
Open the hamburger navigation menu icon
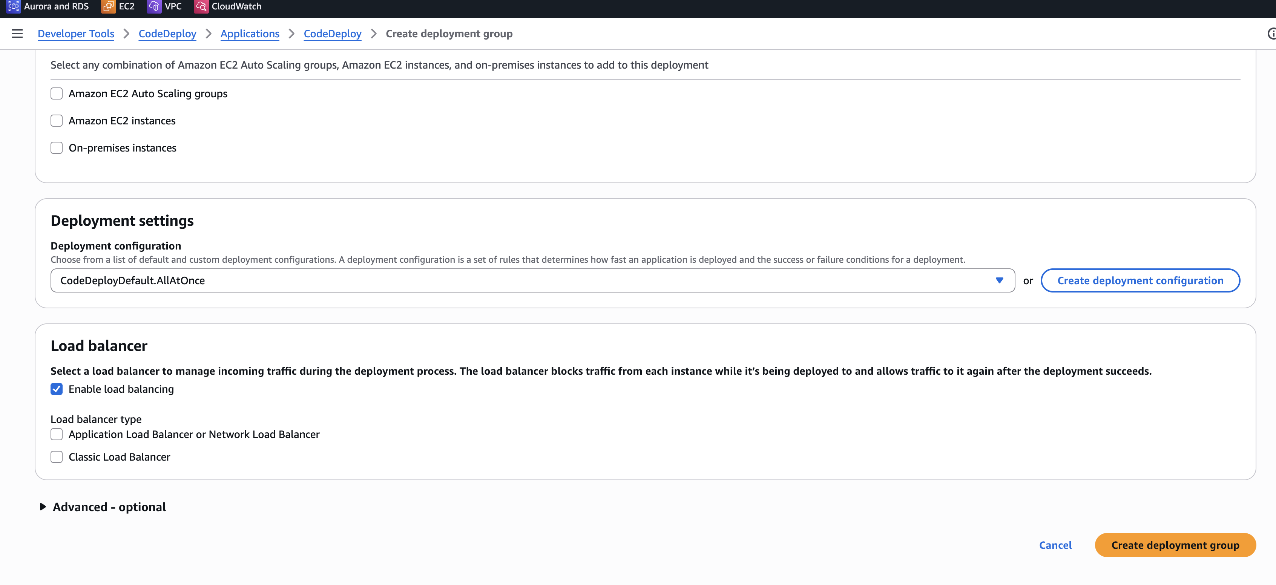[17, 34]
